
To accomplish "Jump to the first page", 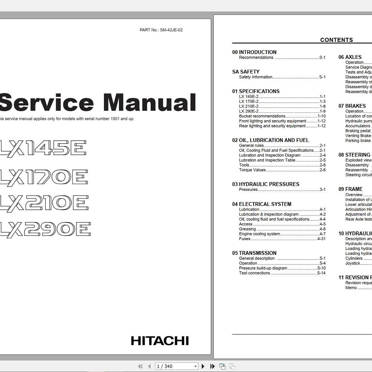I will (x=140, y=366).
